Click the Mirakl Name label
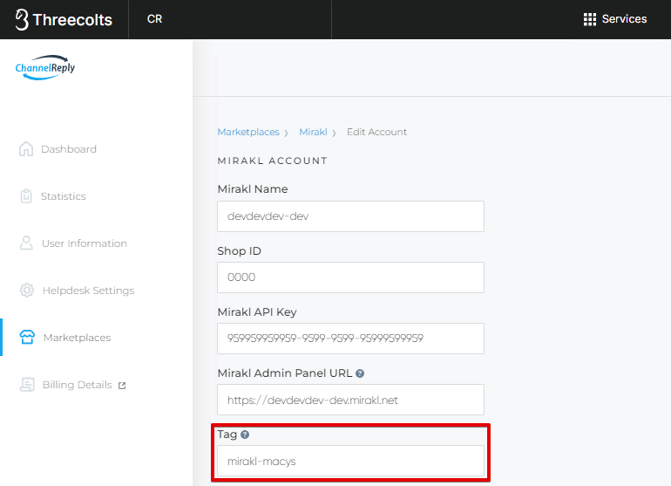This screenshot has width=671, height=486. click(x=253, y=189)
